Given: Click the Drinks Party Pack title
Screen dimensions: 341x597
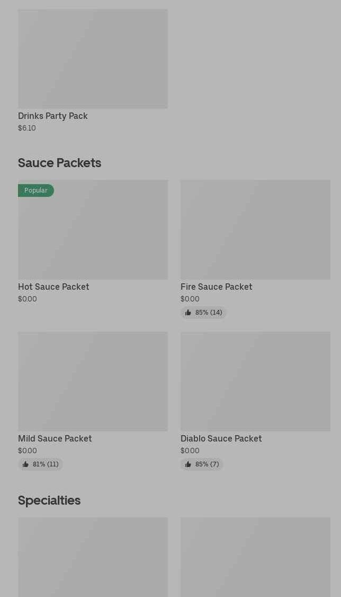Looking at the screenshot, I should [53, 116].
